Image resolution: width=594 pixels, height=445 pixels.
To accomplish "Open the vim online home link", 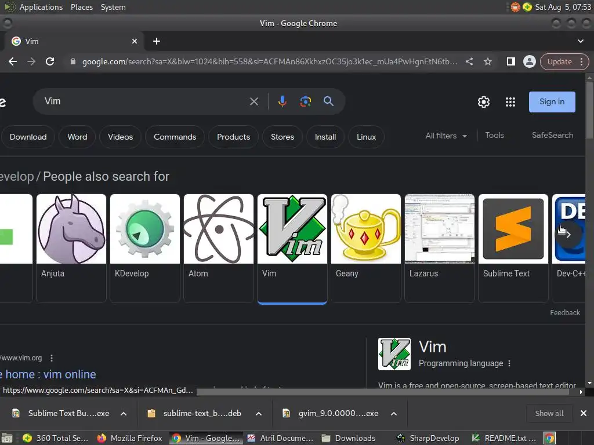I will coord(48,374).
